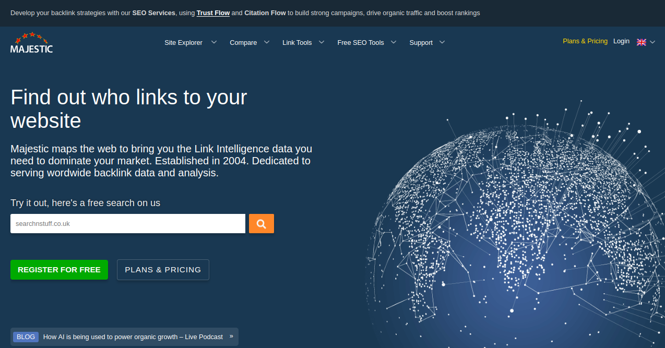Viewport: 665px width, 348px height.
Task: Click the double-arrow icon on the blog banner
Action: [231, 337]
